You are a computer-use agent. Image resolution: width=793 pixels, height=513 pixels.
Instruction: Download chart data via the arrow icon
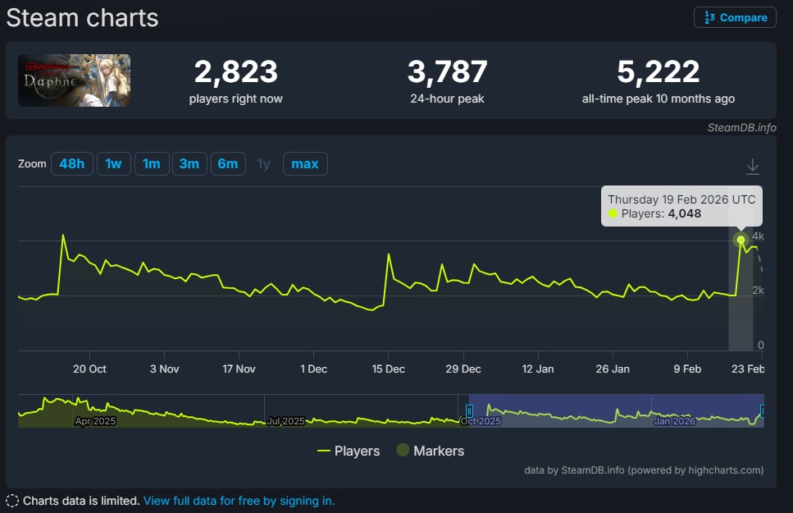(x=753, y=167)
